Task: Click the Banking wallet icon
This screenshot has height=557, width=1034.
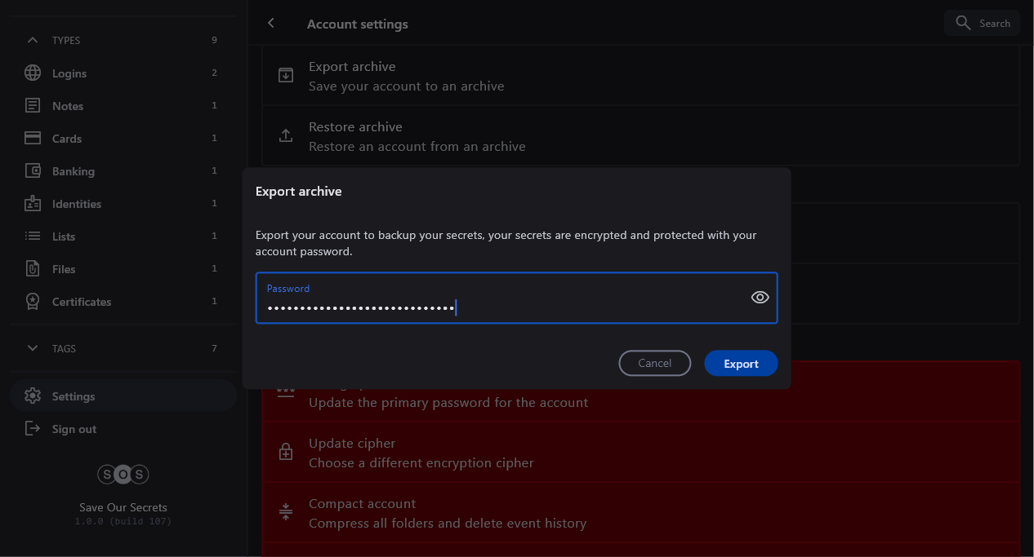Action: pos(33,171)
